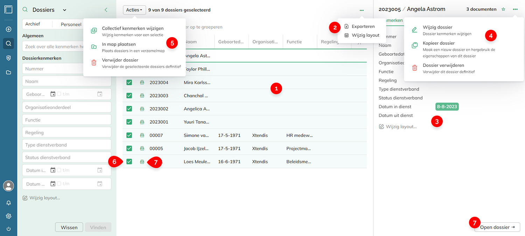Select Wijzig layout below Exporteren
The height and width of the screenshot is (236, 525).
click(x=362, y=35)
